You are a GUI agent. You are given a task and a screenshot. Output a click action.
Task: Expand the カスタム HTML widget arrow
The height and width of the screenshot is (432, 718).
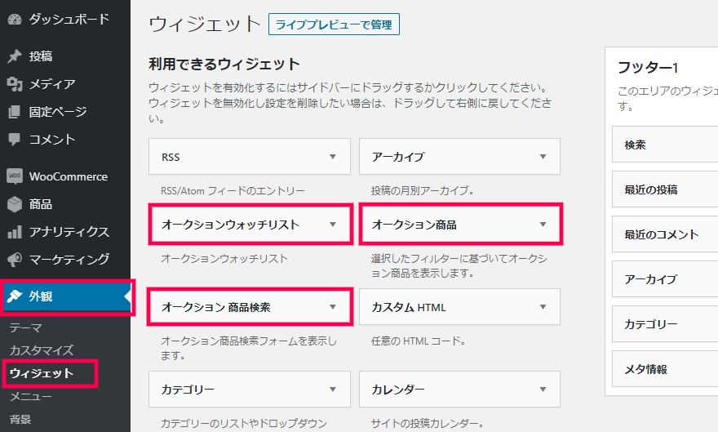click(x=543, y=307)
